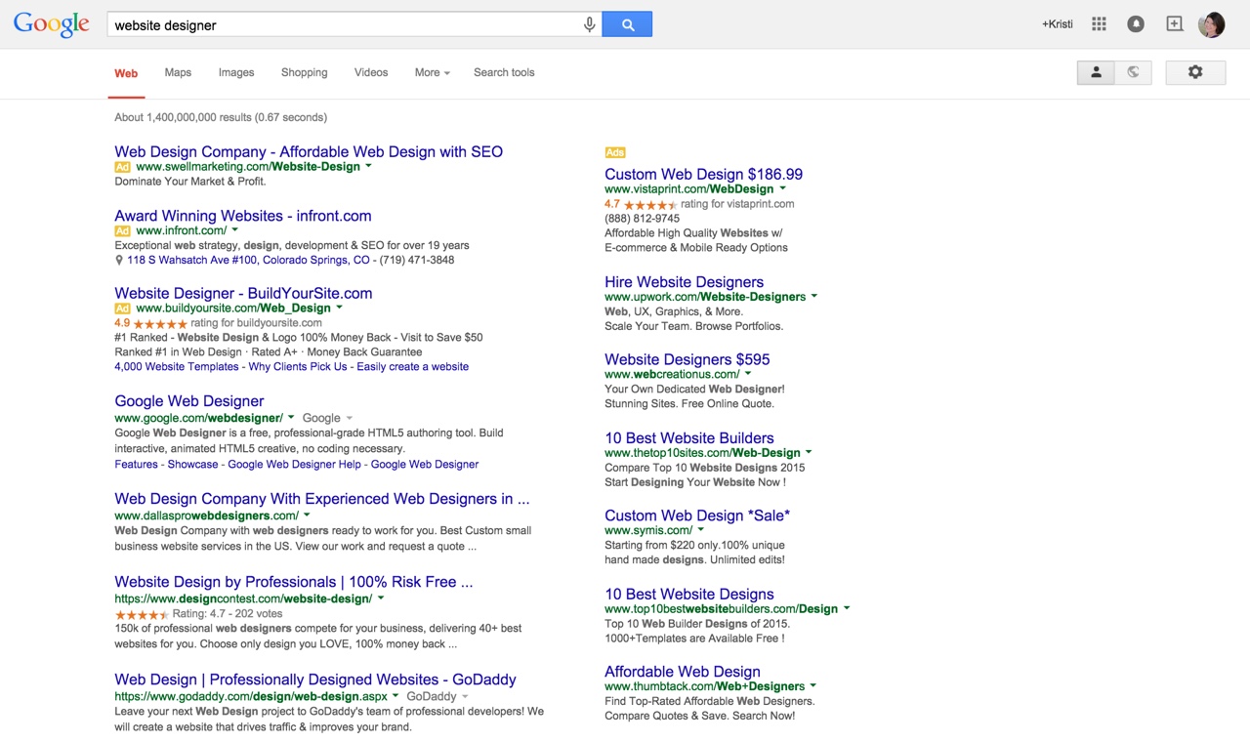Viewport: 1250px width, 742px height.
Task: Open the settings gear options
Action: click(1195, 72)
